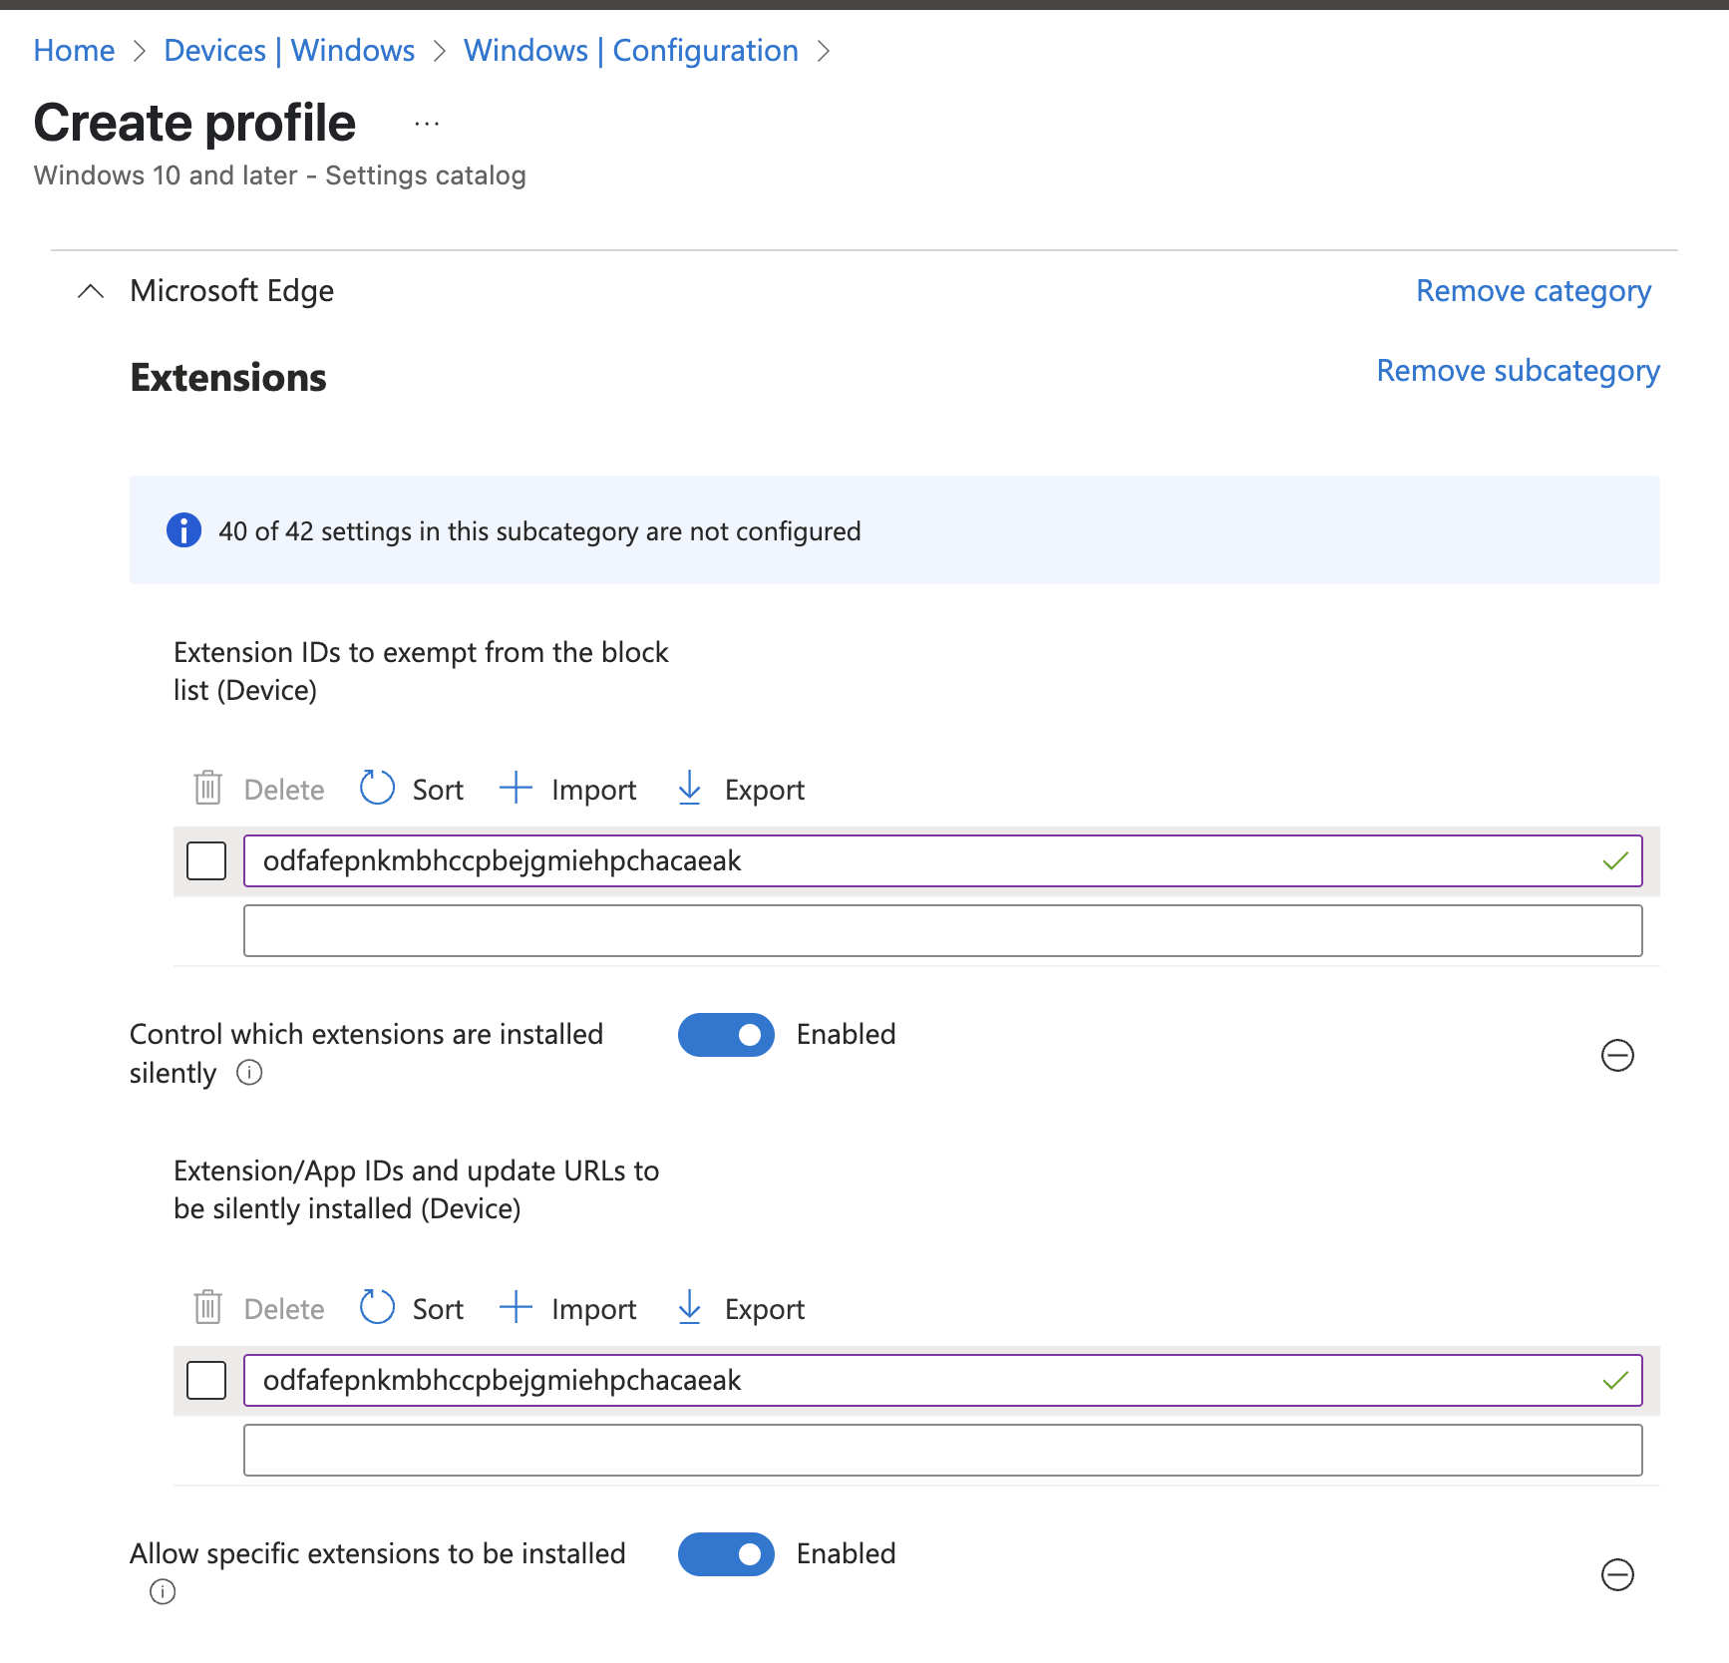Image resolution: width=1729 pixels, height=1663 pixels.
Task: Disable 'Control which extensions are installed silently' toggle
Action: [726, 1035]
